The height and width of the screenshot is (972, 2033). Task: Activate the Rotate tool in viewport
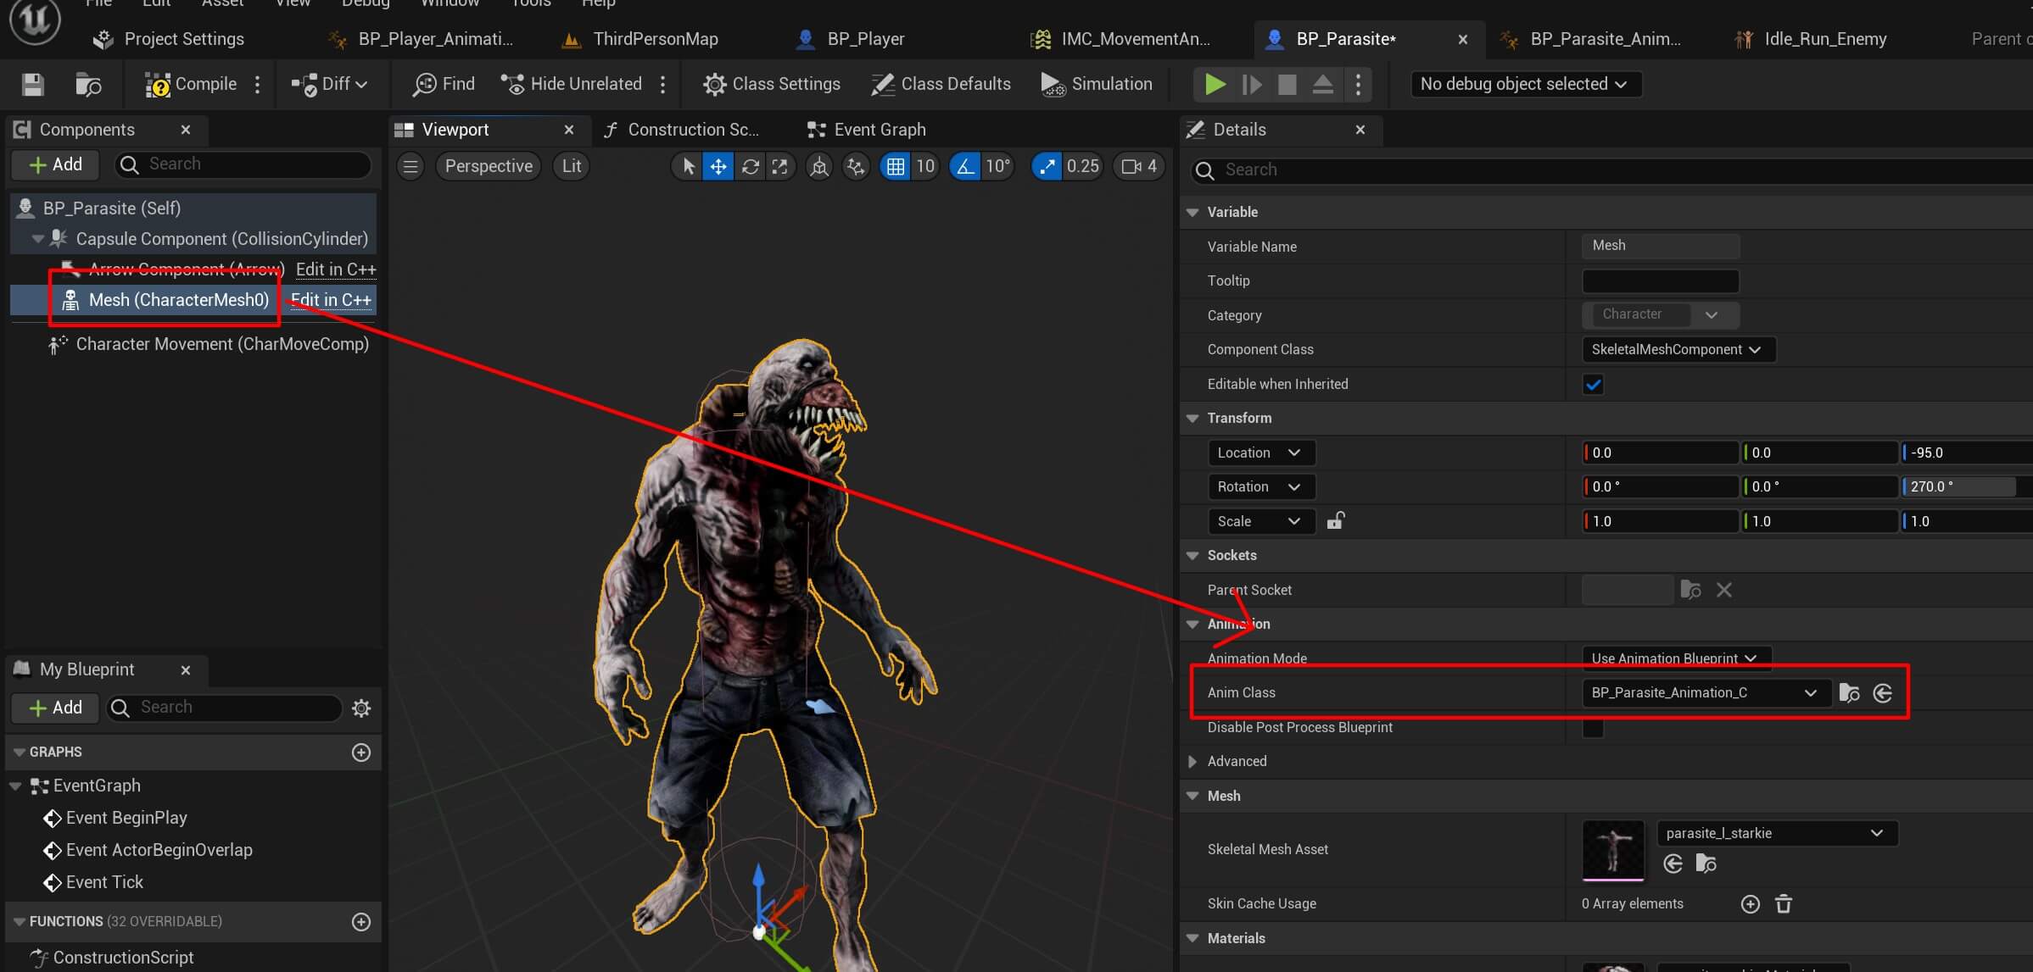pos(750,166)
